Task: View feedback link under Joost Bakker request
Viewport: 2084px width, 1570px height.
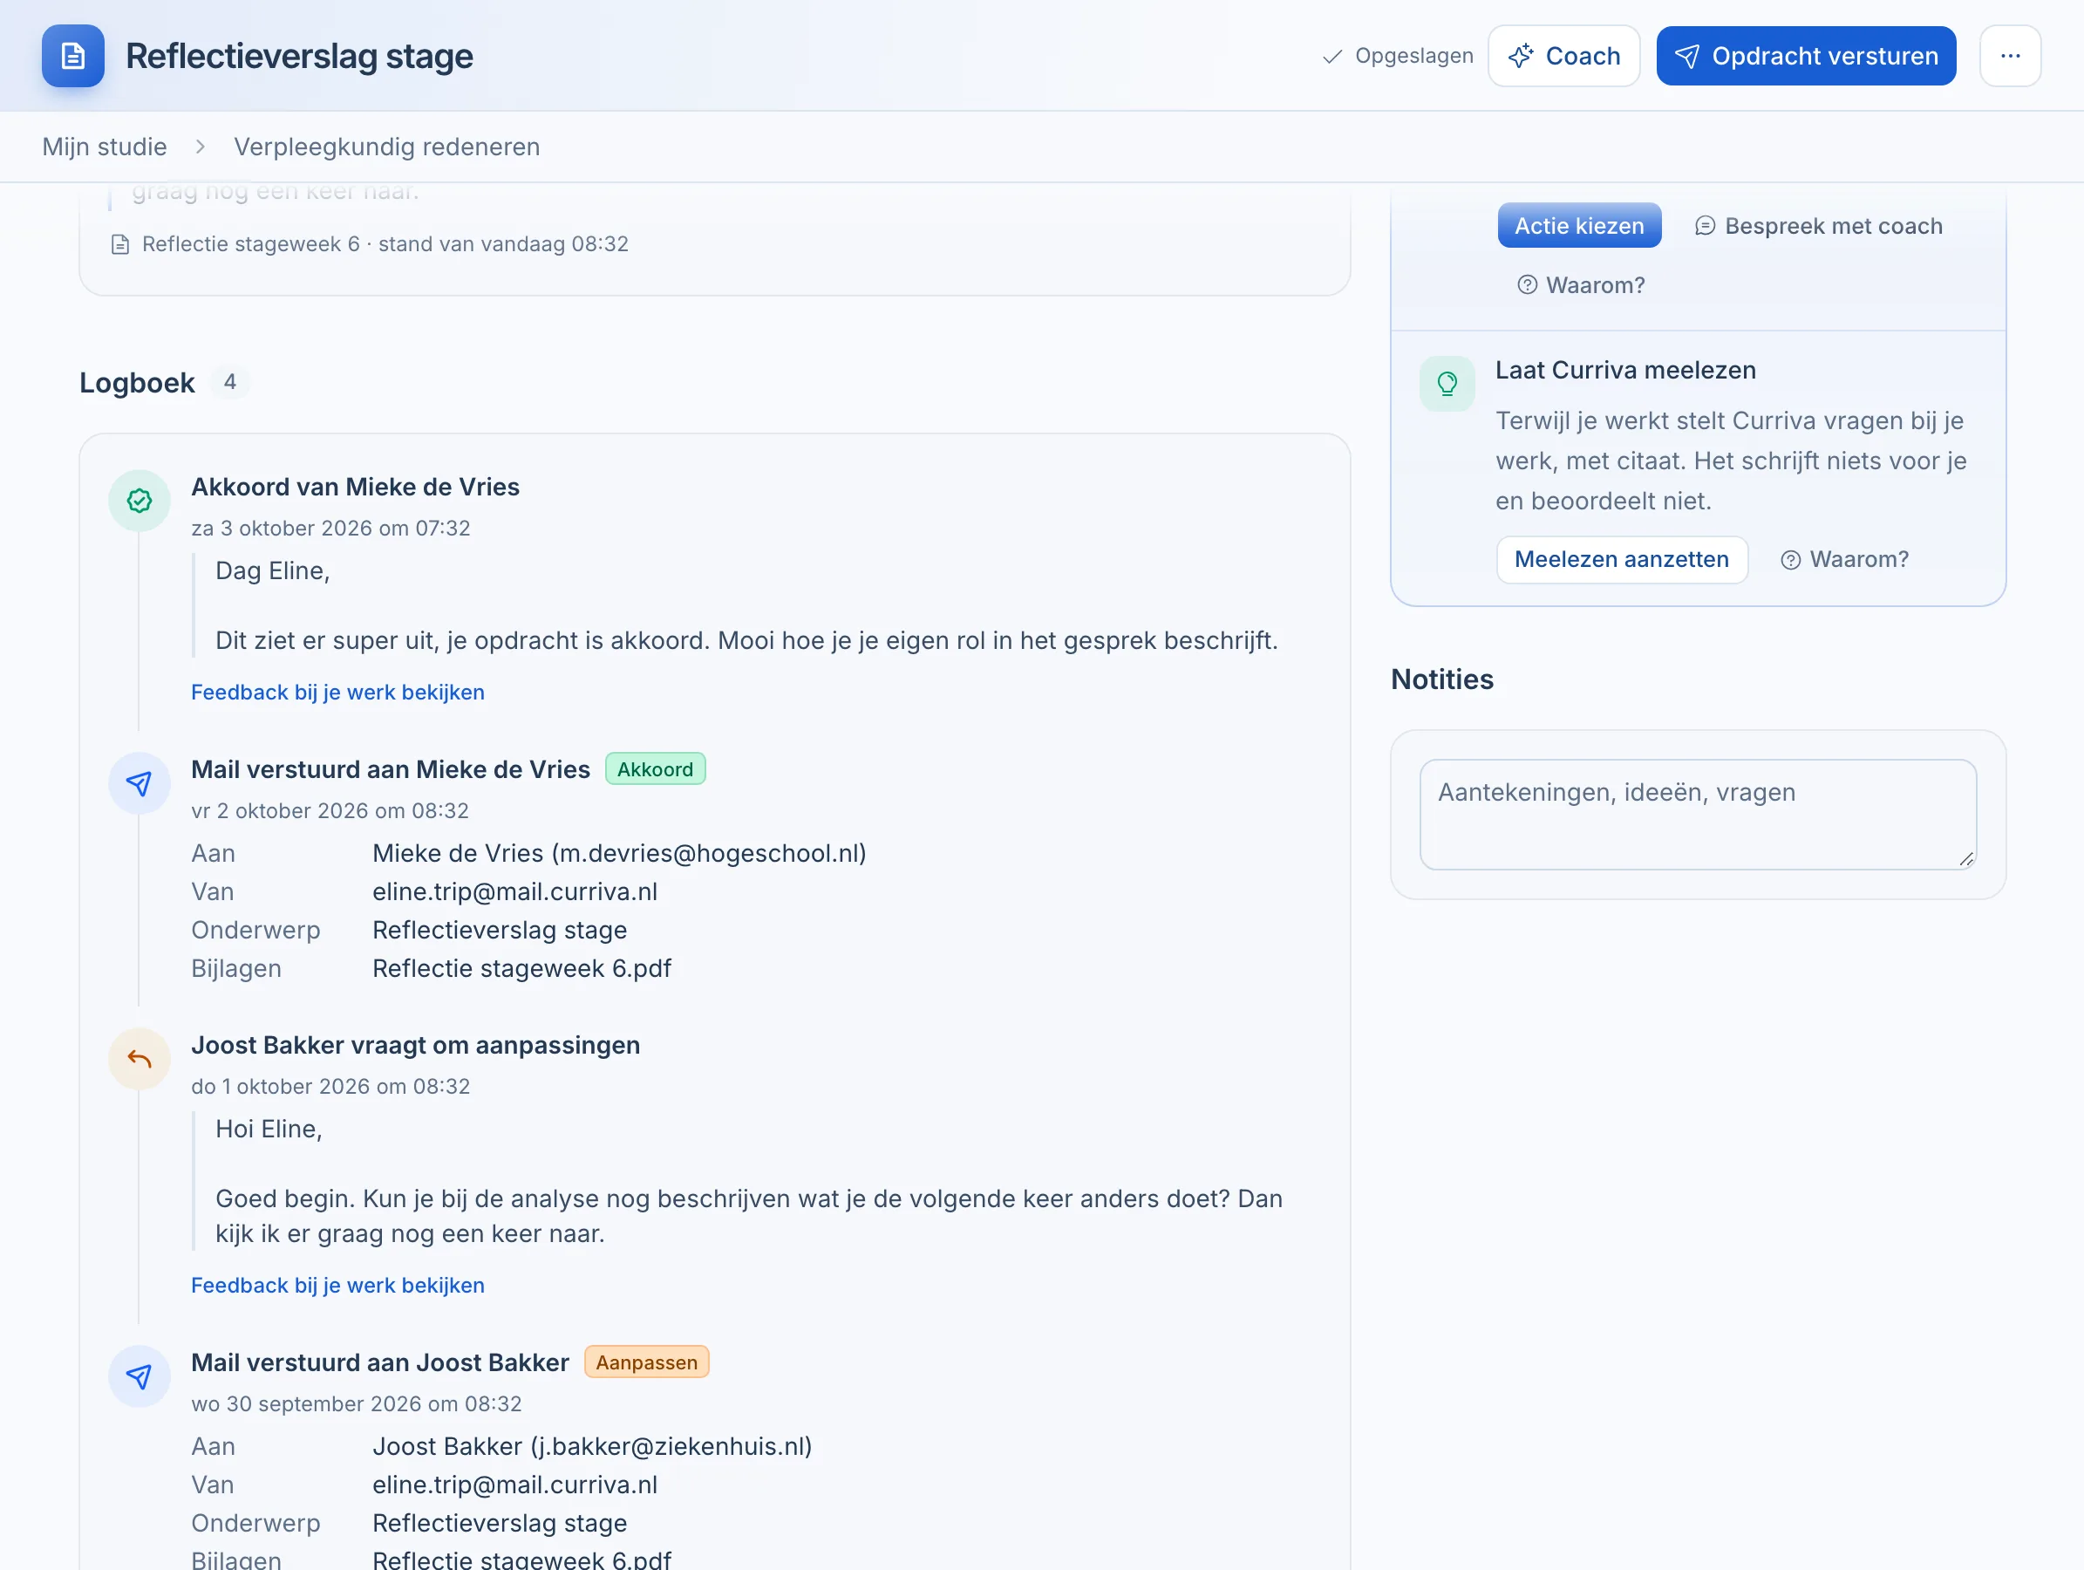Action: [x=338, y=1286]
